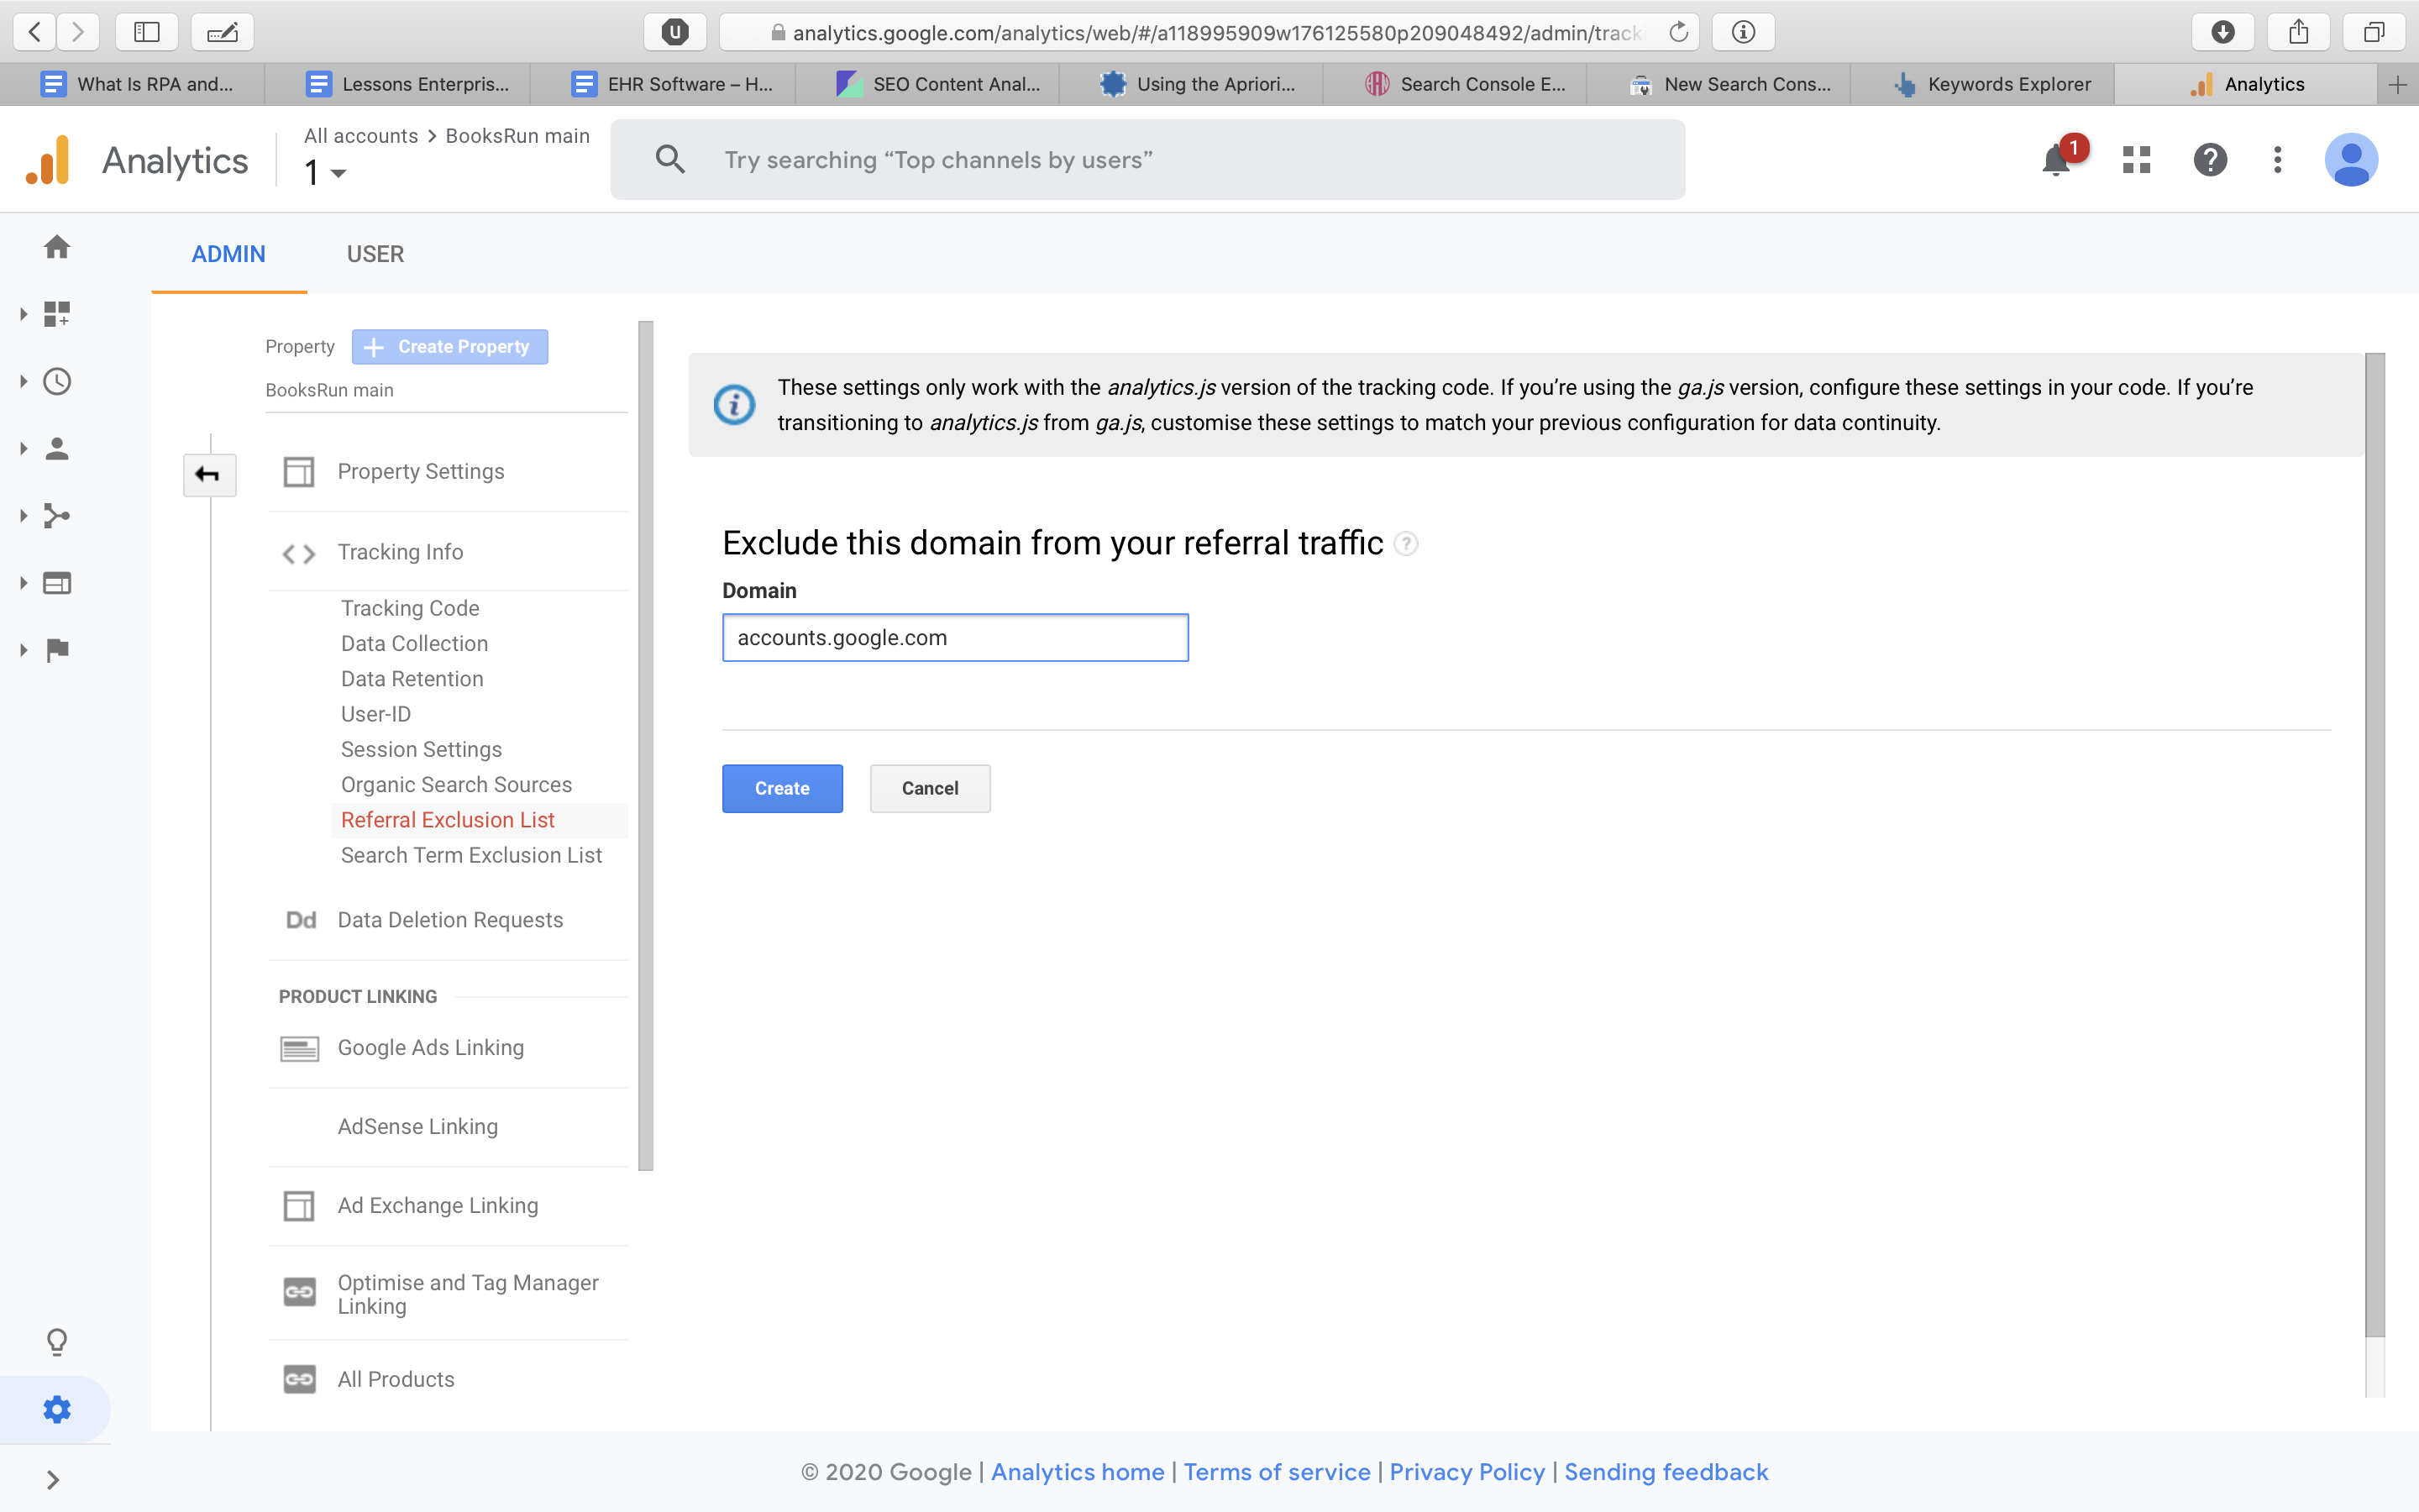Click the Domain input field

[955, 637]
